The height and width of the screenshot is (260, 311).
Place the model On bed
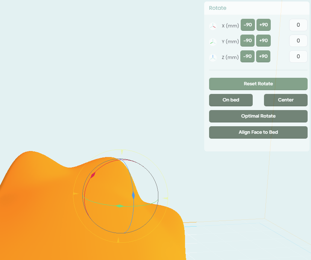[231, 100]
